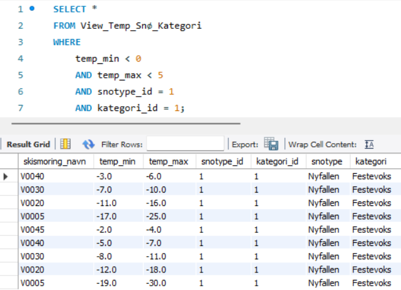Click line number 2 in the gutter
The width and height of the screenshot is (401, 290).
(20, 26)
